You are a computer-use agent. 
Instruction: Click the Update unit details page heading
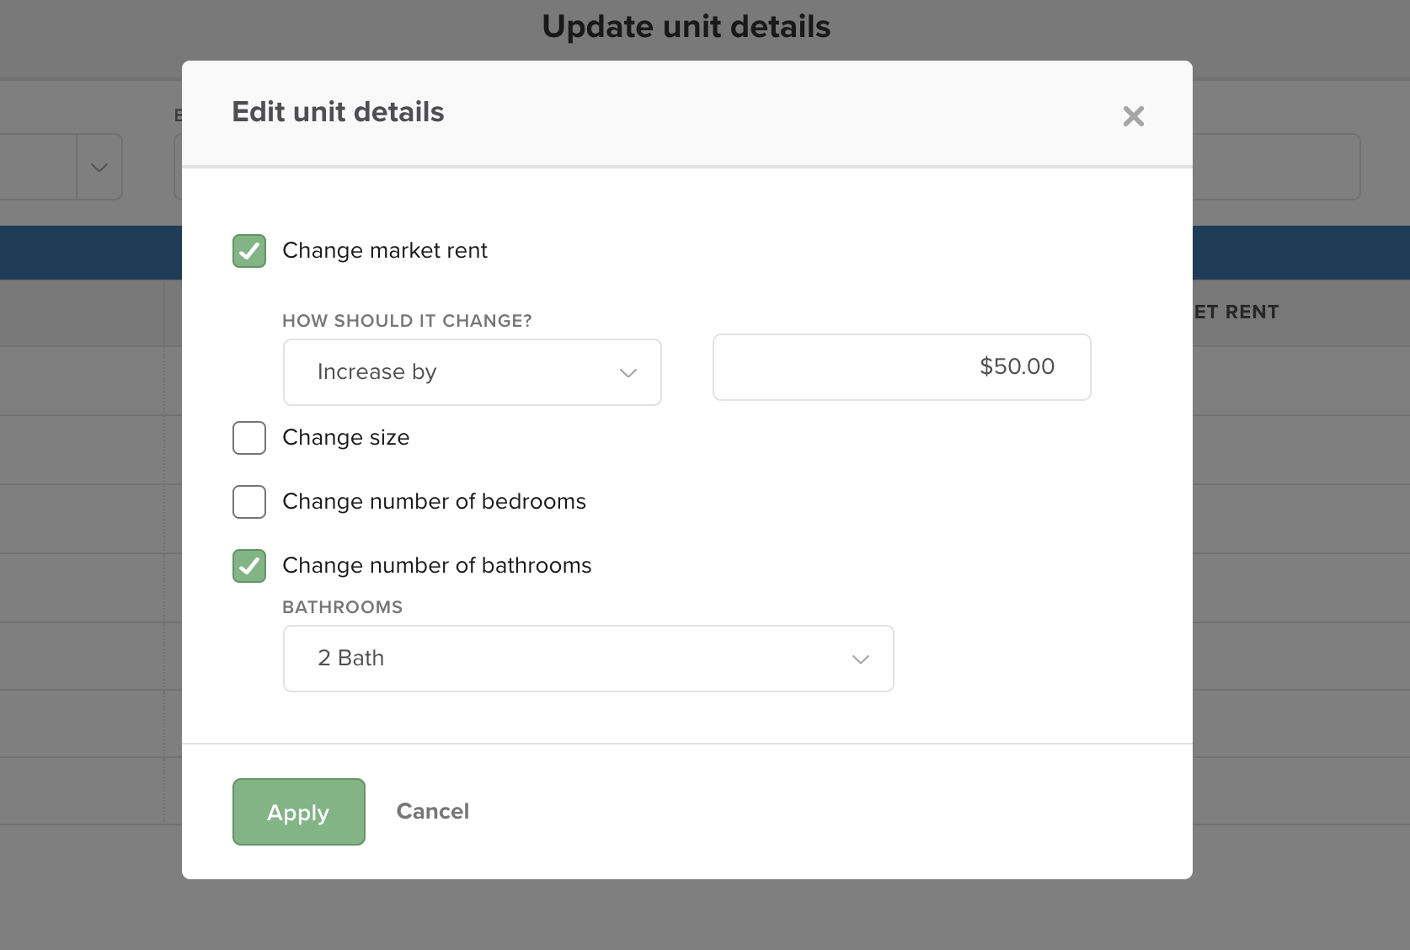686,27
